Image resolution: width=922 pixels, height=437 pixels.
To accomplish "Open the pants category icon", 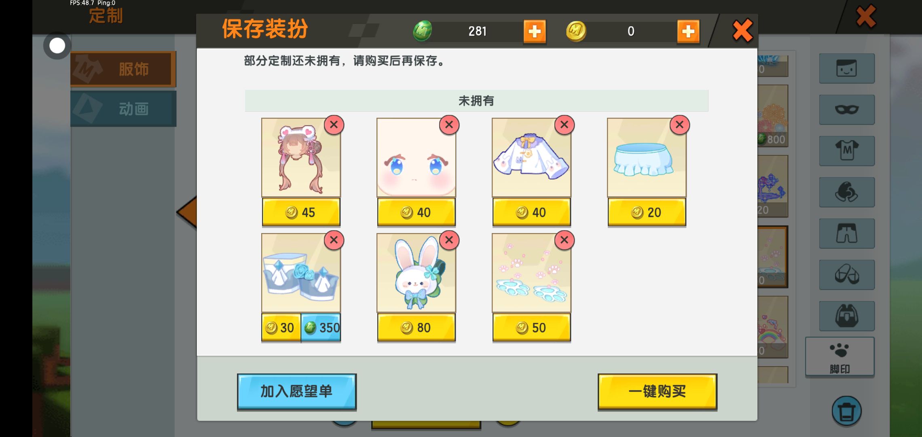I will (847, 233).
